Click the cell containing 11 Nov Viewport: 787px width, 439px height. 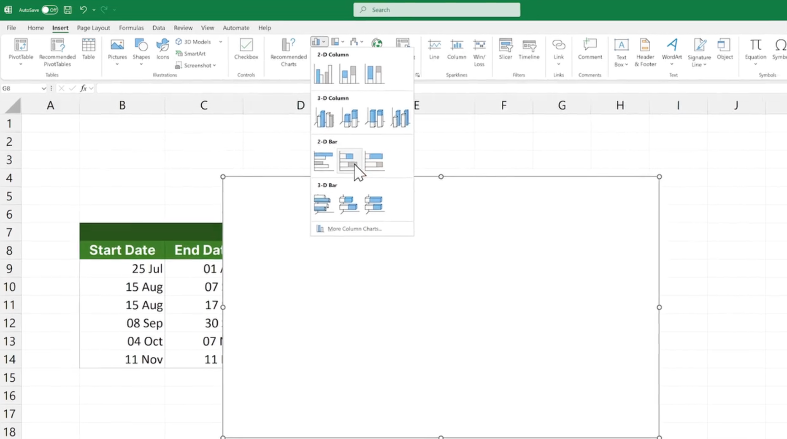click(x=122, y=359)
